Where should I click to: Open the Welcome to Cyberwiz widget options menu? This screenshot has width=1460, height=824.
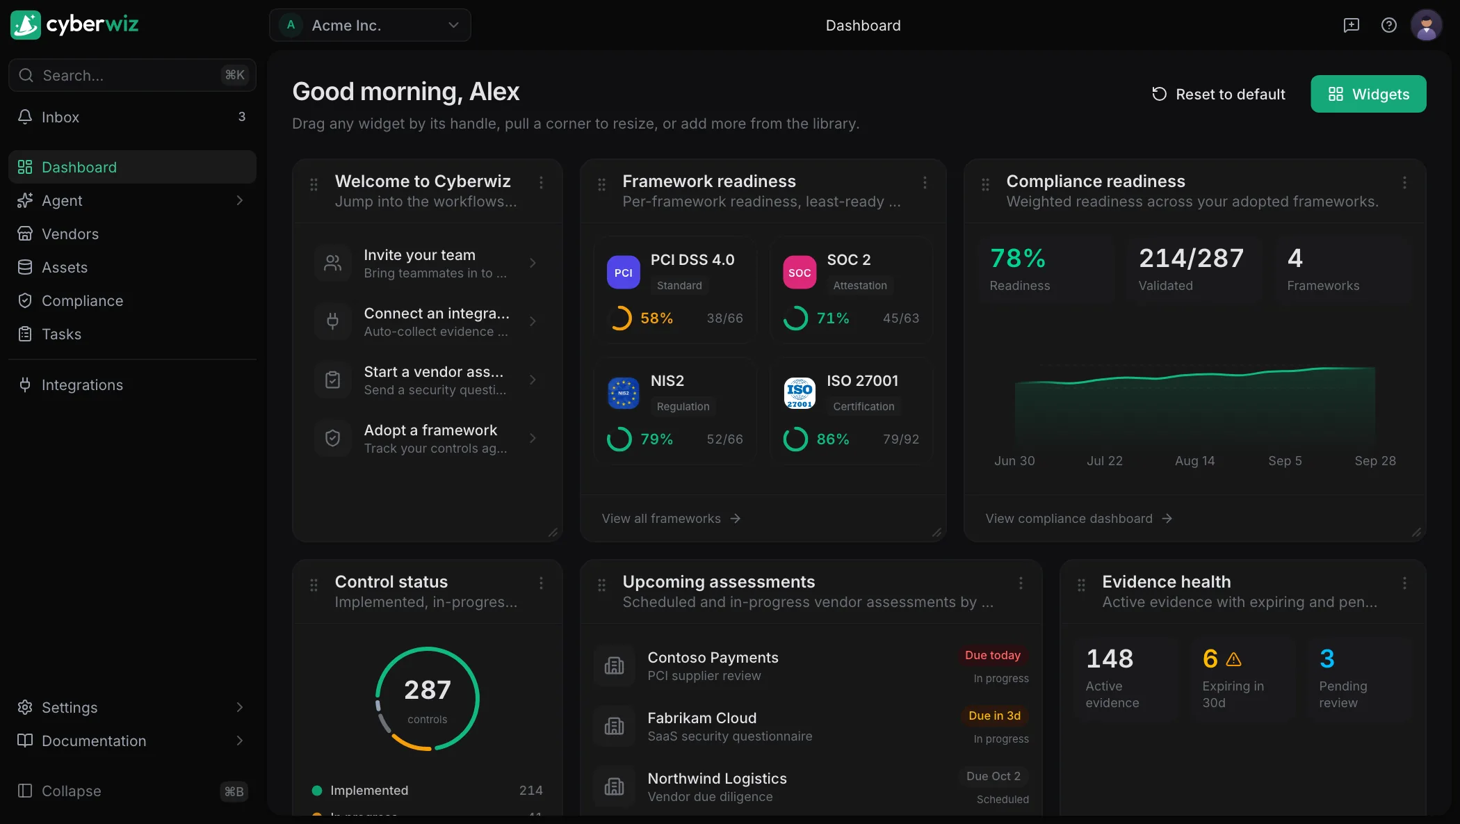coord(541,182)
